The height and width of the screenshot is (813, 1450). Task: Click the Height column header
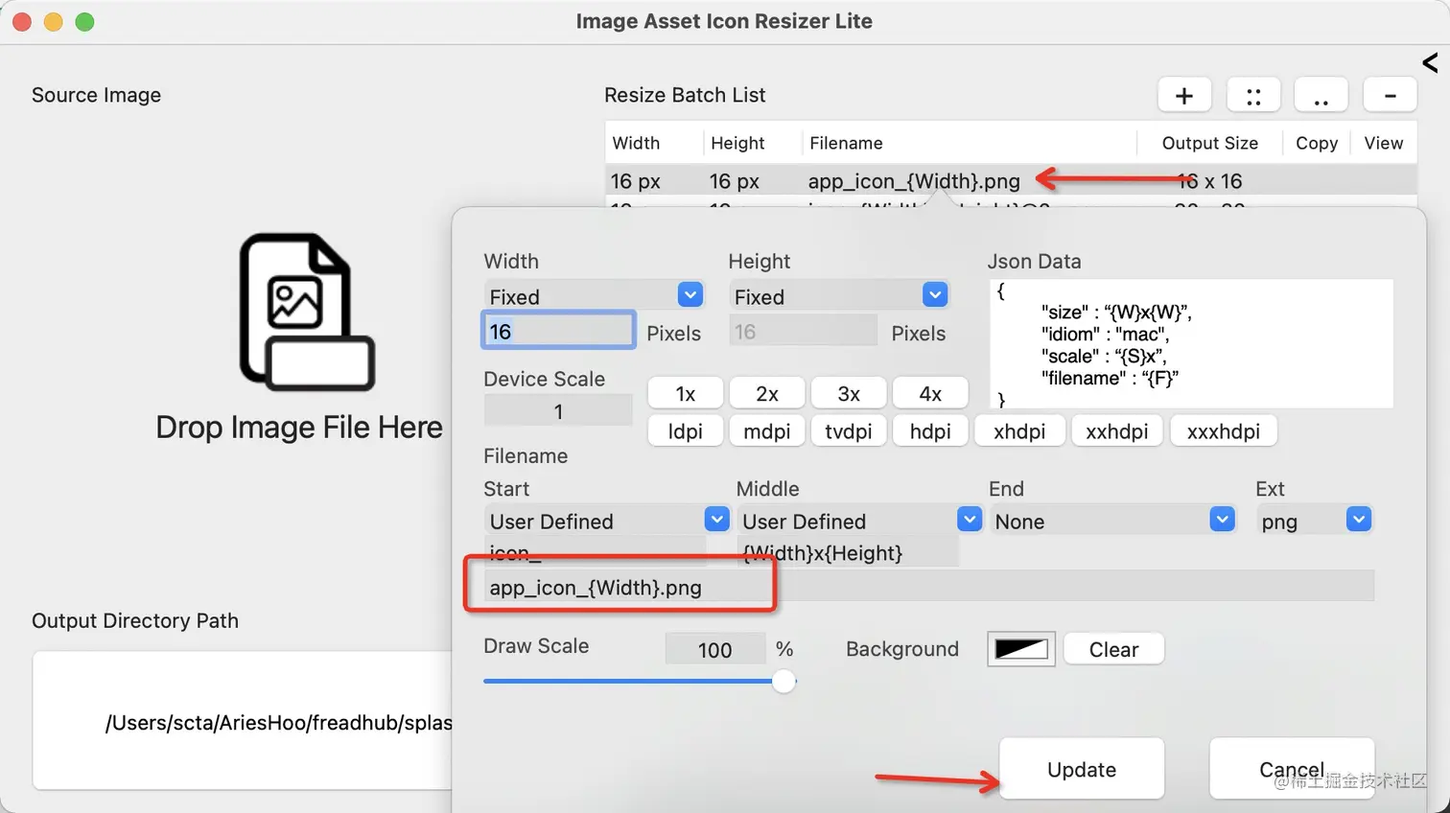click(x=737, y=143)
